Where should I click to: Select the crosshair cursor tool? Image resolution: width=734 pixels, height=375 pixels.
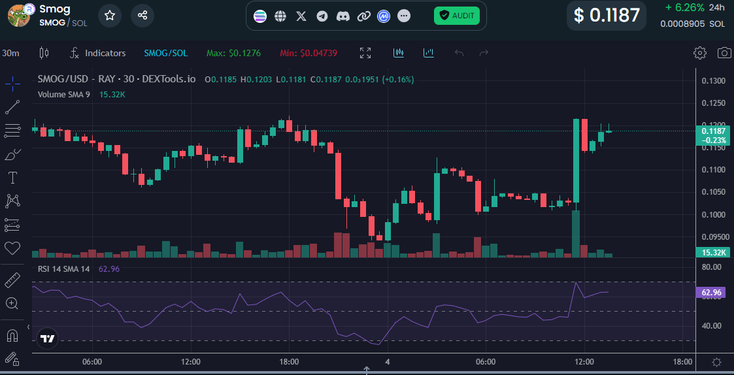12,84
